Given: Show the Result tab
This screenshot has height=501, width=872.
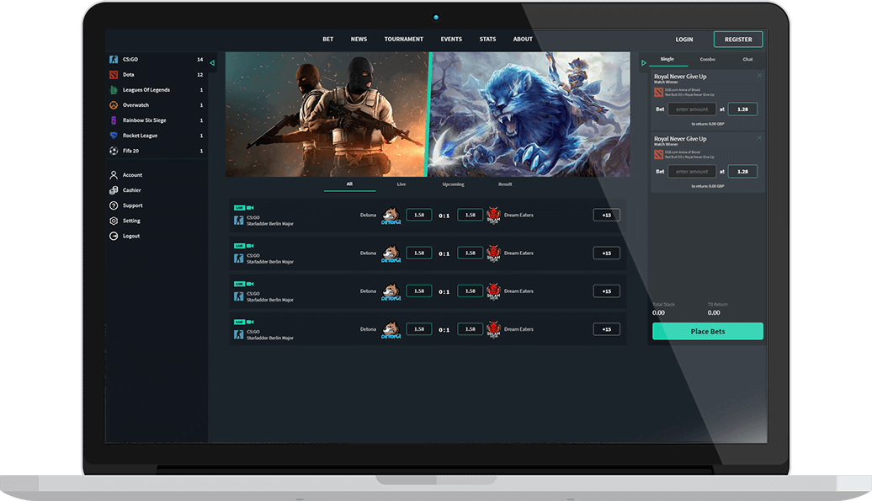Looking at the screenshot, I should pos(505,184).
